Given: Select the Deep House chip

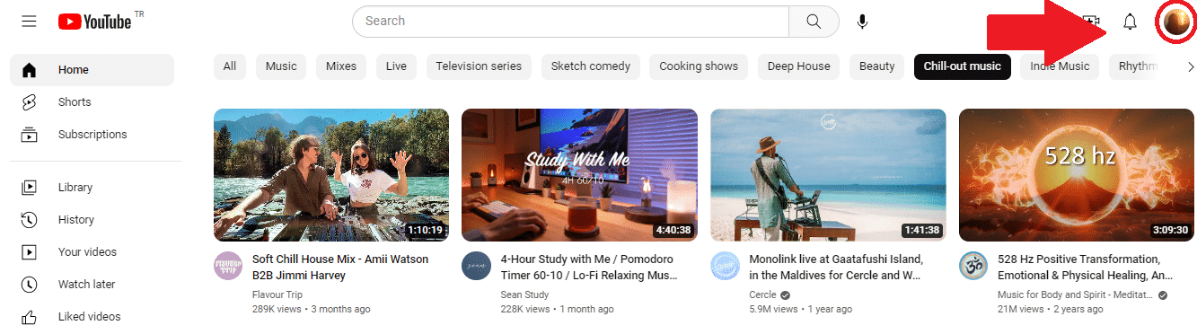Looking at the screenshot, I should tap(799, 66).
